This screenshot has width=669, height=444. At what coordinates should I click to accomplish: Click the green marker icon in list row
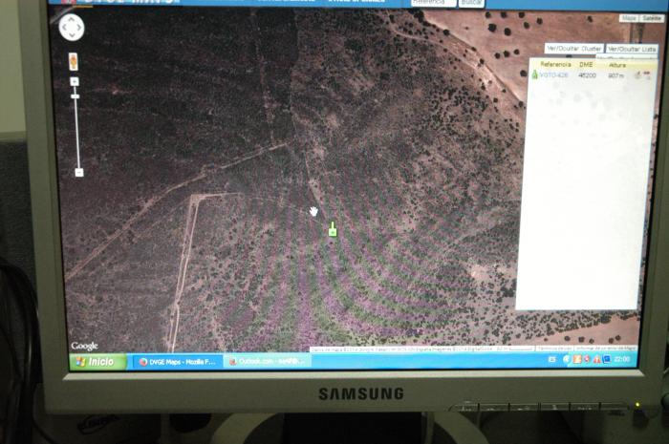(534, 74)
